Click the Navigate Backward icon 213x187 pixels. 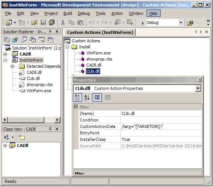coord(117,22)
